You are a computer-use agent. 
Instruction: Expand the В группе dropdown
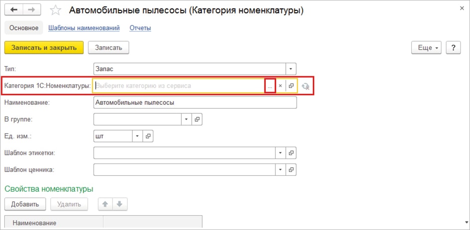pyautogui.click(x=186, y=119)
